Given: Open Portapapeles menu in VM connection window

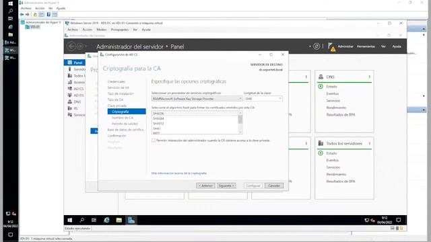Looking at the screenshot, I should click(x=120, y=30).
